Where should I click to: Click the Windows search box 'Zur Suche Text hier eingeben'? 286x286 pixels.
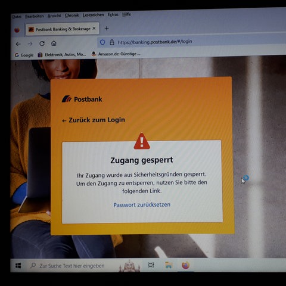72,266
